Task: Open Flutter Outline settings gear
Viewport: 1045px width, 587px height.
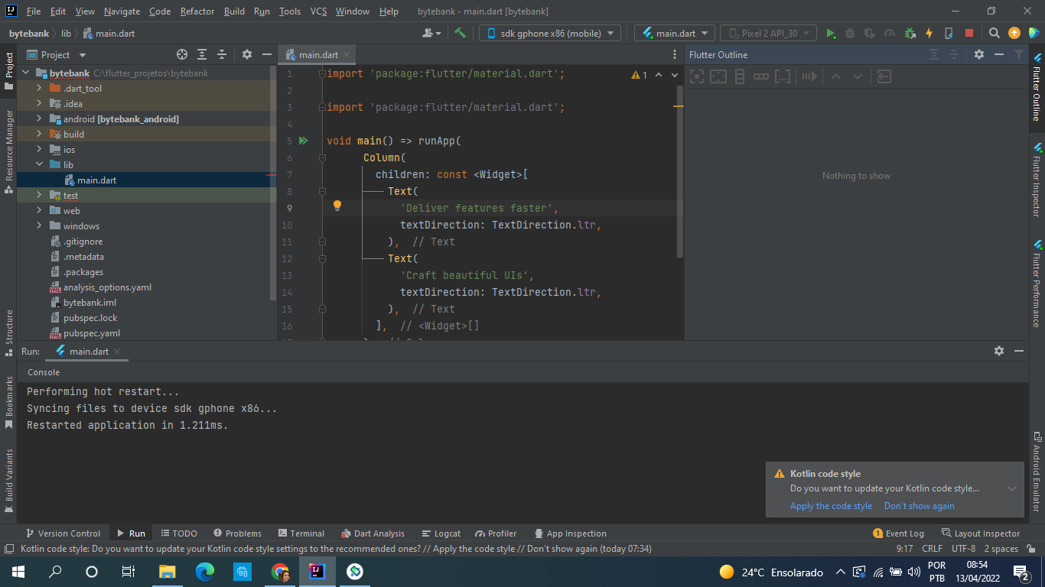Action: pos(979,54)
